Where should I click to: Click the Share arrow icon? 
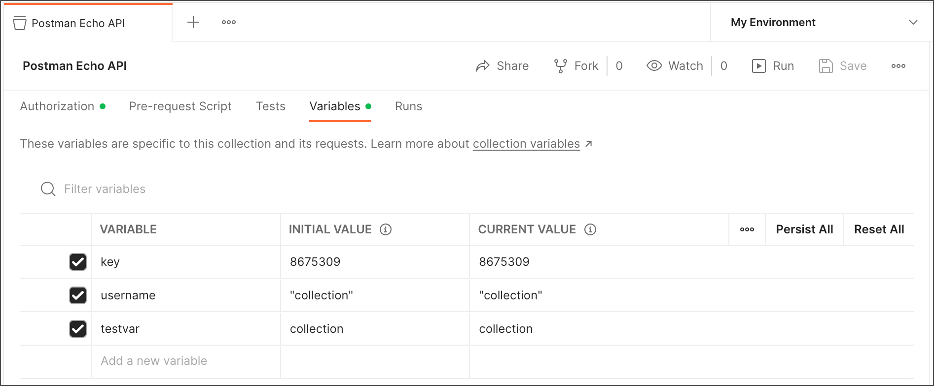(483, 66)
